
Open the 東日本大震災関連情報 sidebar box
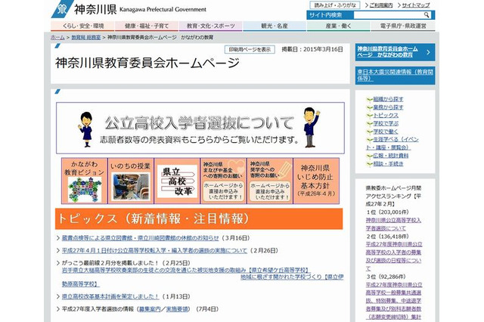click(395, 76)
